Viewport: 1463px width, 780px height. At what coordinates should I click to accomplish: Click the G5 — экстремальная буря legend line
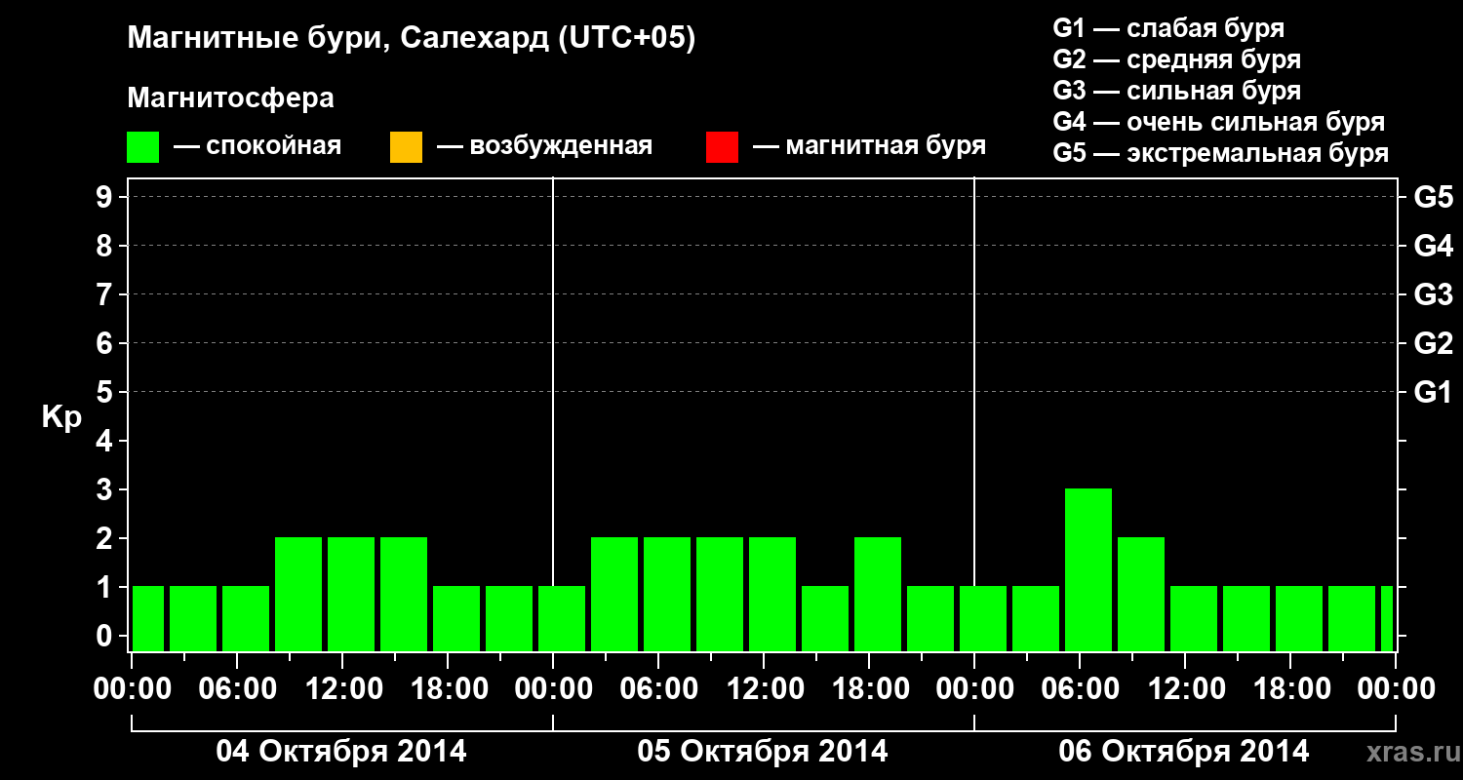click(1221, 153)
